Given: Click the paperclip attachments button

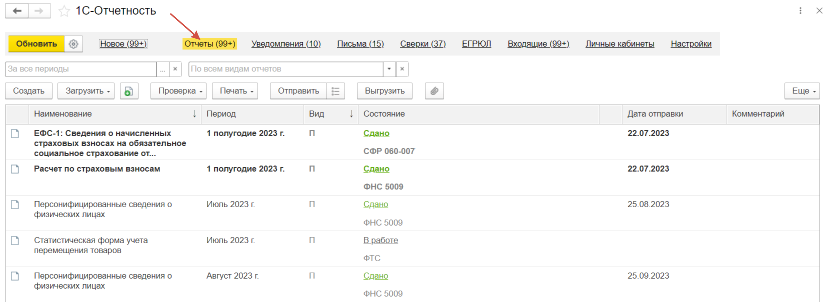Looking at the screenshot, I should pos(434,91).
